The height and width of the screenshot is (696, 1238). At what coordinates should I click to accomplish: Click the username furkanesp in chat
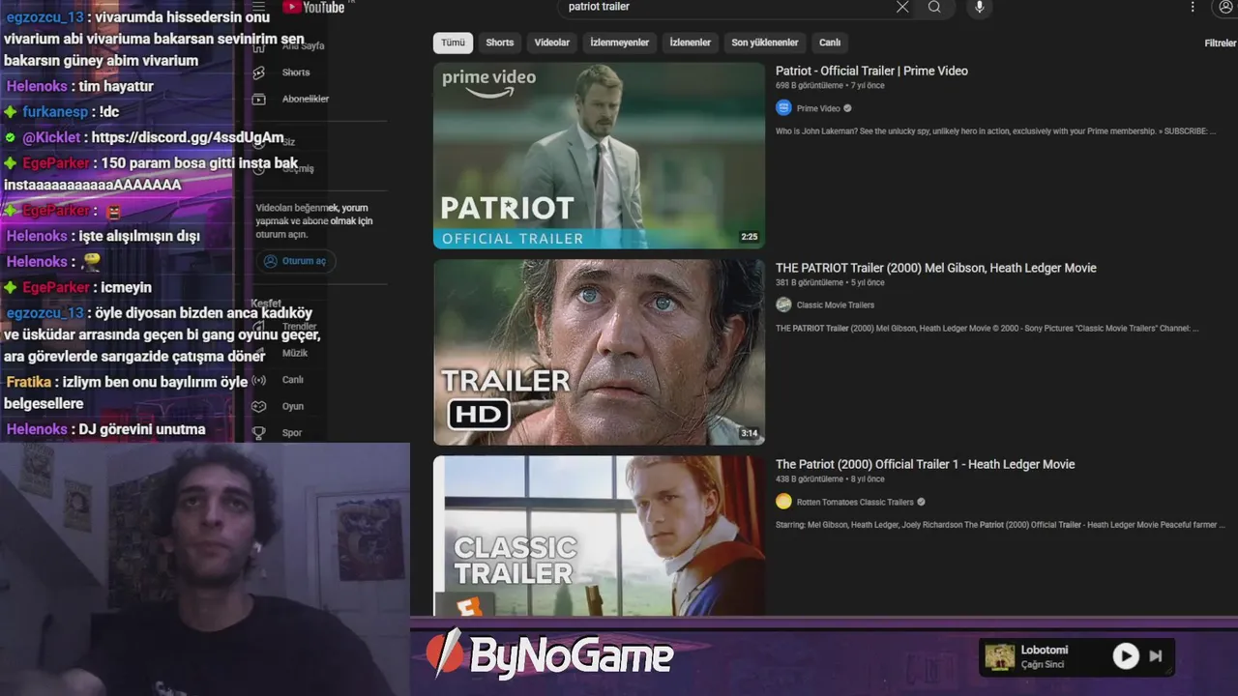pyautogui.click(x=56, y=112)
